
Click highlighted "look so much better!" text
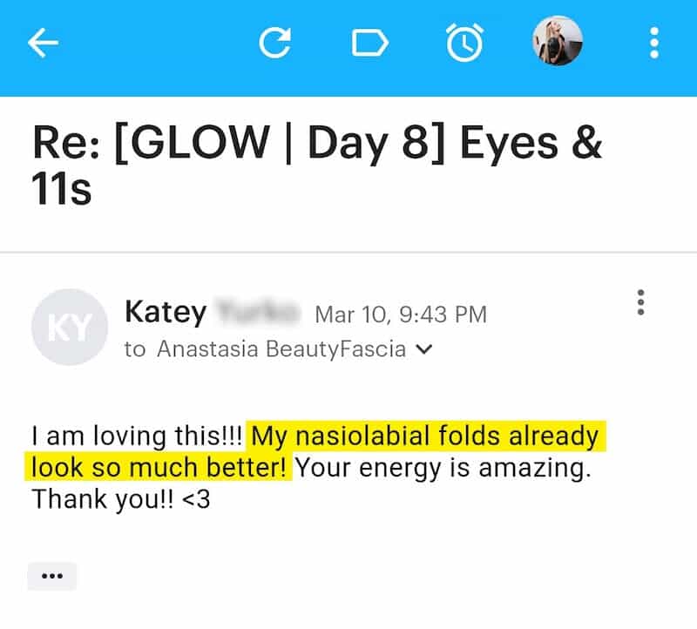159,467
